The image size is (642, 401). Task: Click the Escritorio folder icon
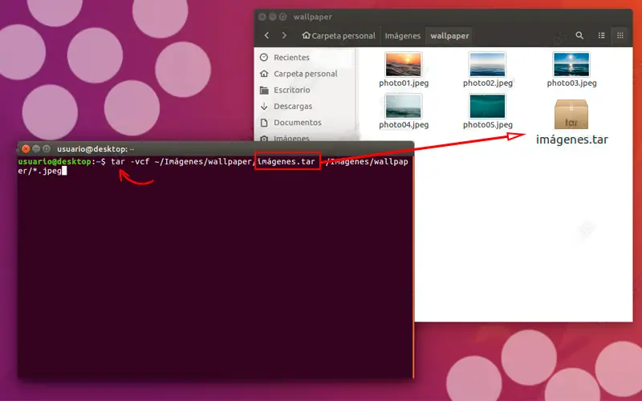coord(264,90)
